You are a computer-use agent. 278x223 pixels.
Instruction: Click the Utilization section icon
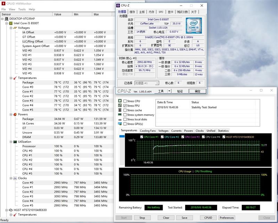click(15, 142)
